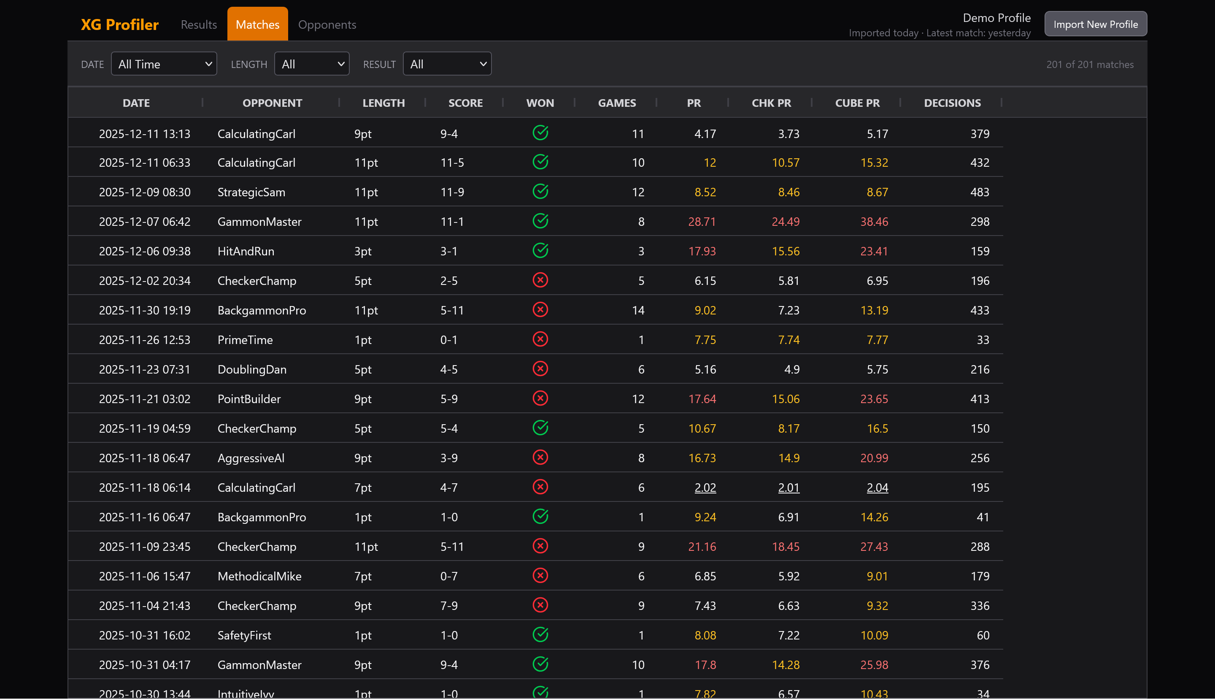The width and height of the screenshot is (1215, 699).
Task: Click red loss icon for PrimeTime match
Action: (x=540, y=339)
